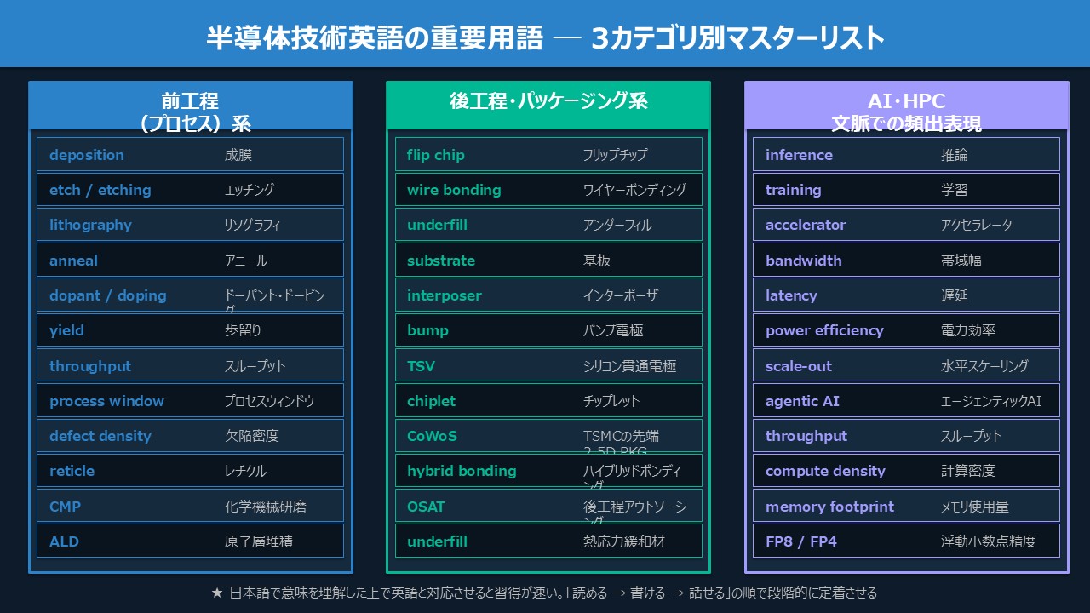Click the deposition term row

(x=191, y=155)
